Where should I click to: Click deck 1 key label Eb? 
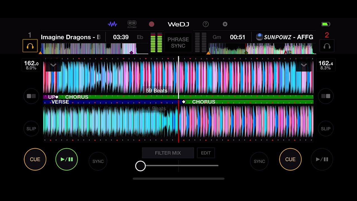140,37
